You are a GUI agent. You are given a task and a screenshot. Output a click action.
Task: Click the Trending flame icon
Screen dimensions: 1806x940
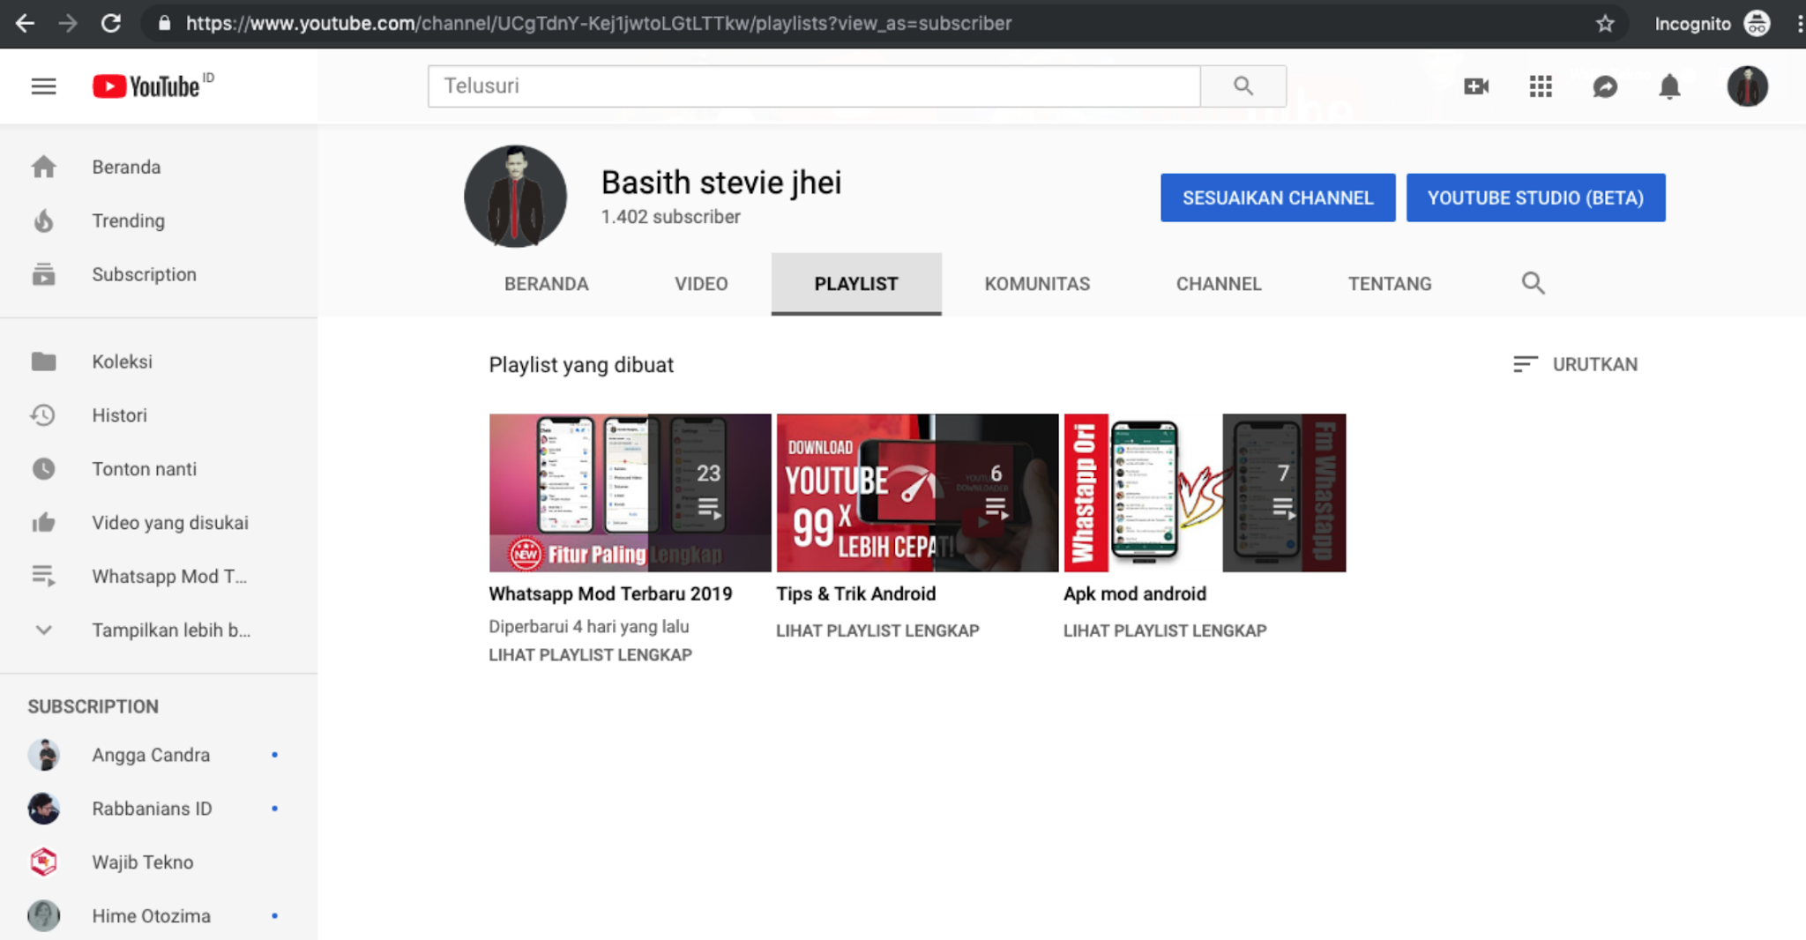(43, 220)
